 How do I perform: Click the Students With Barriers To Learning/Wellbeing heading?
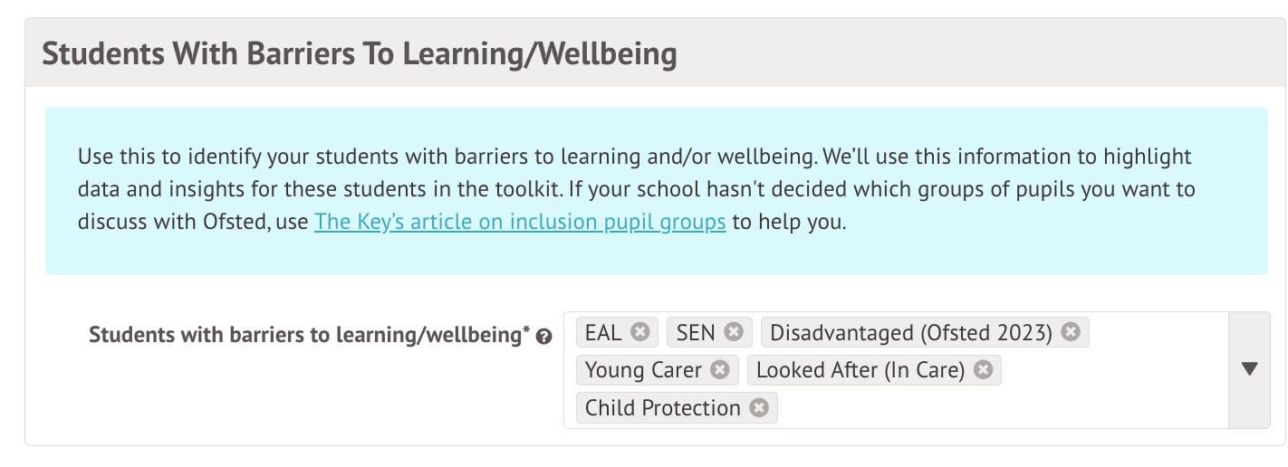pos(360,54)
